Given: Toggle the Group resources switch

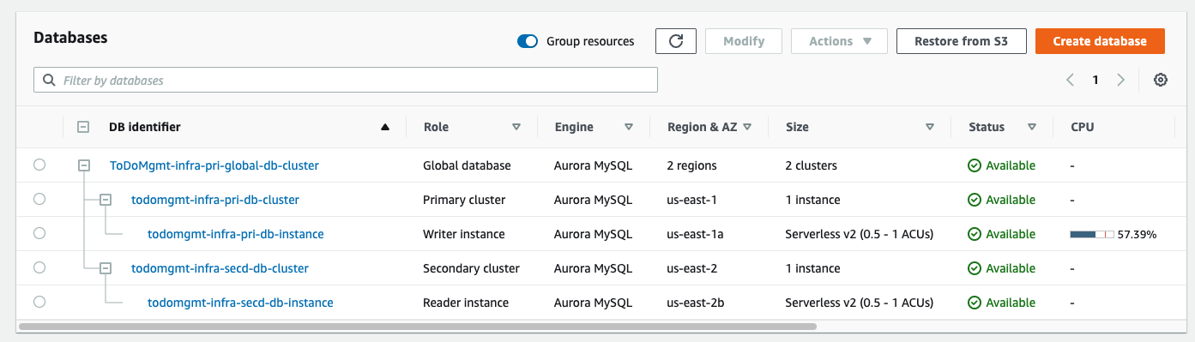Looking at the screenshot, I should (528, 41).
